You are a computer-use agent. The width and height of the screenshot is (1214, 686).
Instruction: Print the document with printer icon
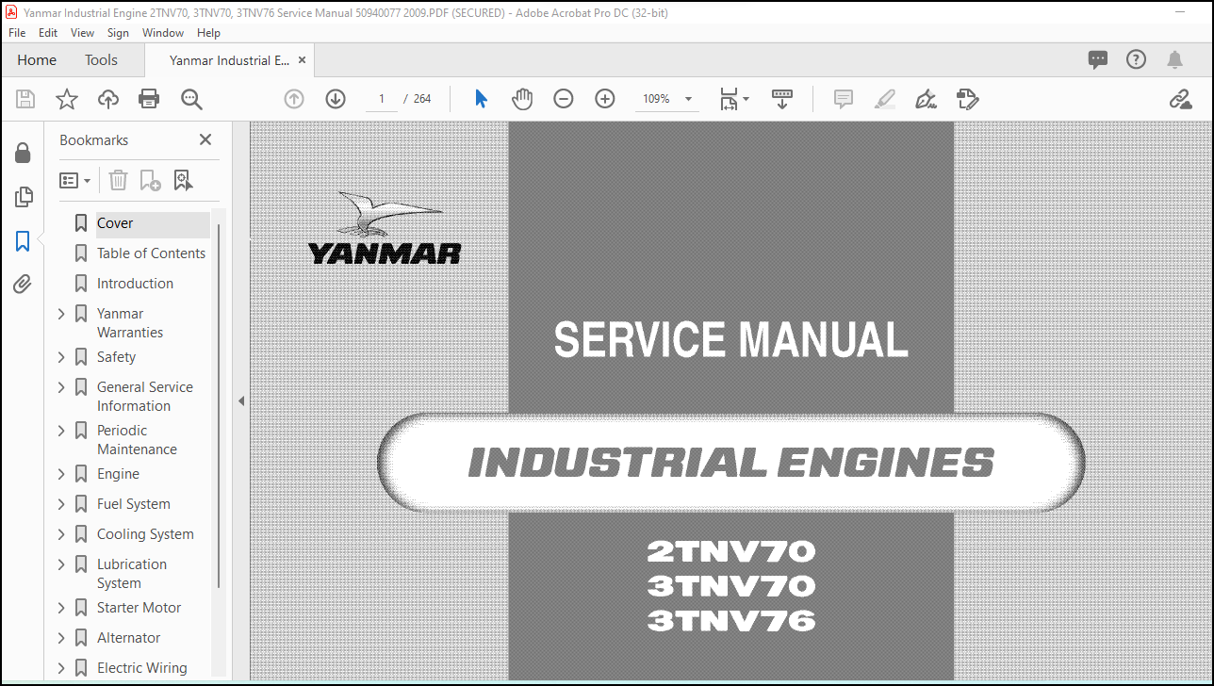point(149,99)
